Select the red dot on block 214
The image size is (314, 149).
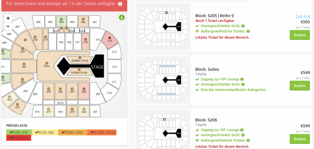110,38
